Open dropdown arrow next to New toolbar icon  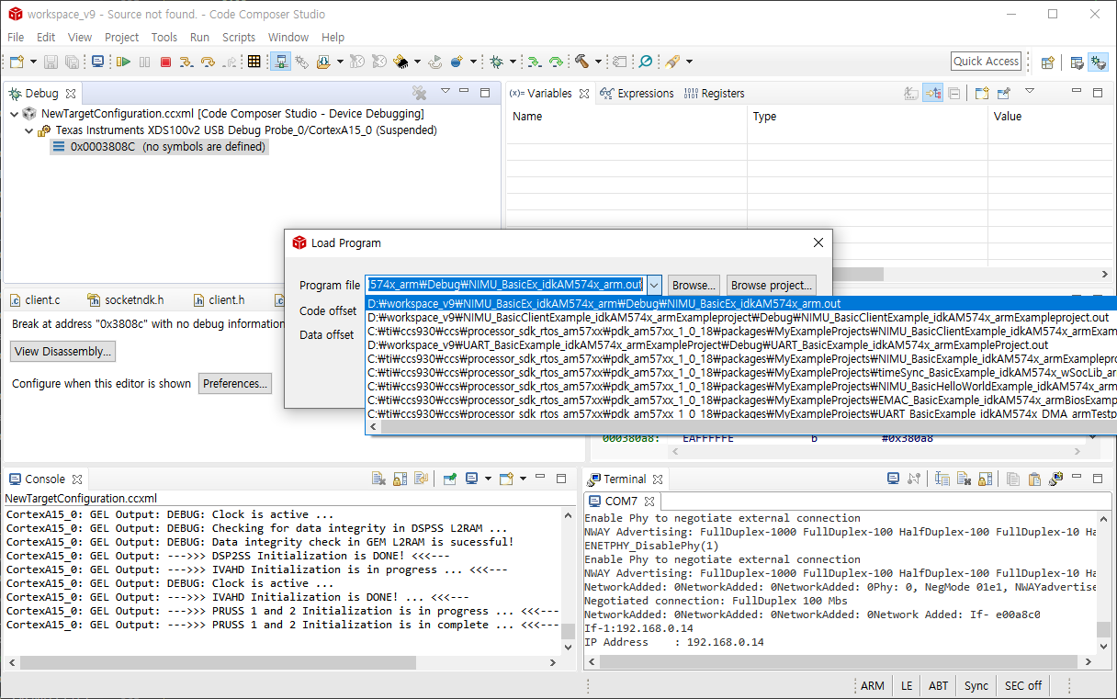click(x=34, y=62)
